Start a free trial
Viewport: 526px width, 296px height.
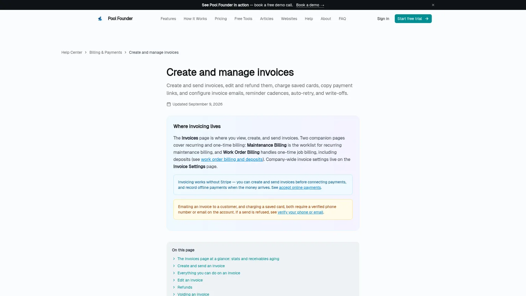coord(413,18)
